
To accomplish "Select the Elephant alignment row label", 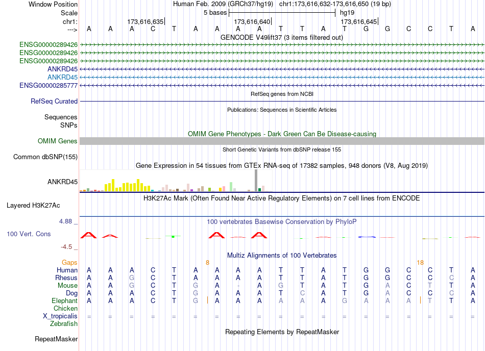I will coord(64,301).
